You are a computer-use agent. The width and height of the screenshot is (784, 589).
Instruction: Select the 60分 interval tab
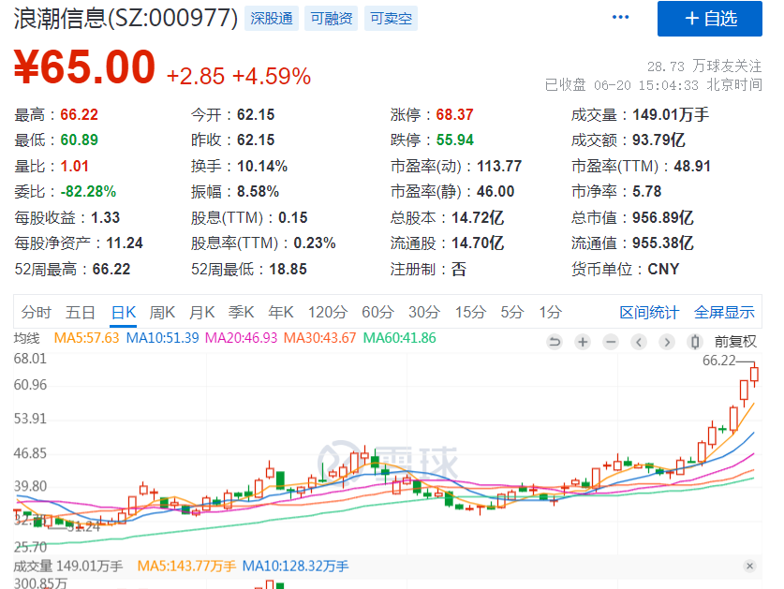click(x=377, y=313)
